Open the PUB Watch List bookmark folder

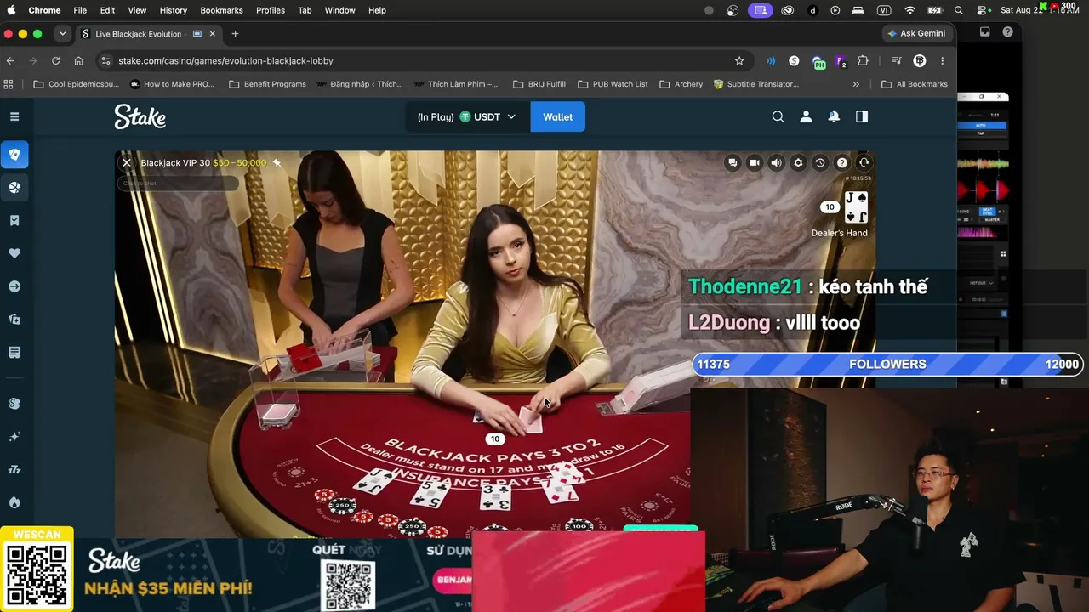(x=613, y=84)
